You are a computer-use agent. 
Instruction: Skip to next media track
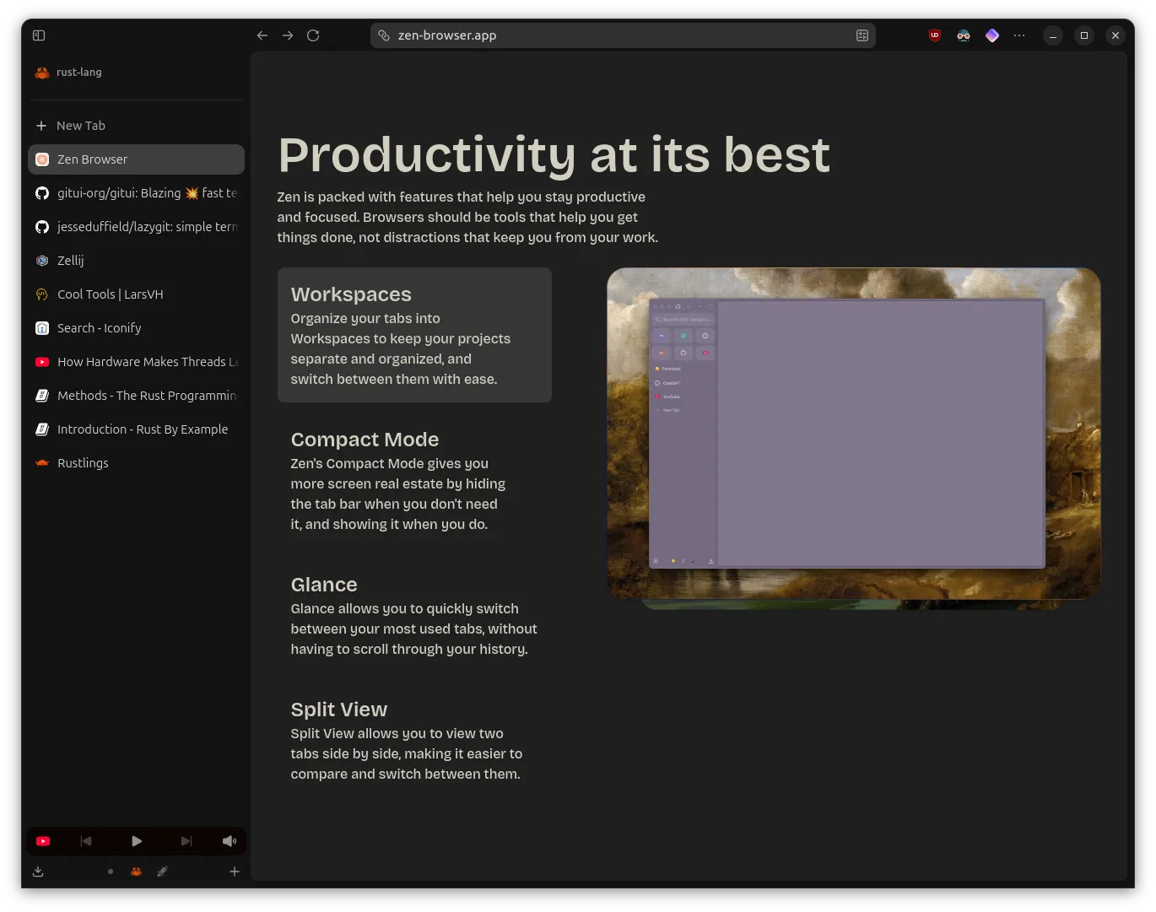(x=186, y=841)
